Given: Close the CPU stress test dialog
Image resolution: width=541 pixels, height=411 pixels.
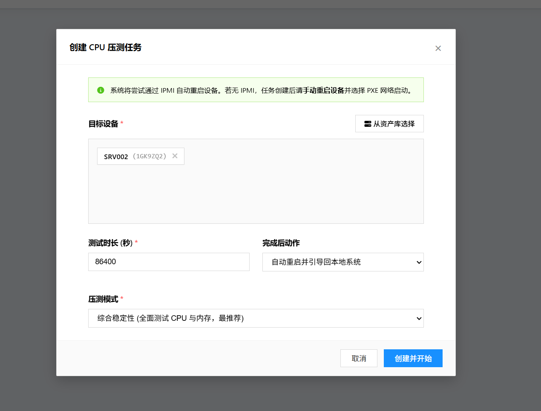Looking at the screenshot, I should pyautogui.click(x=438, y=49).
